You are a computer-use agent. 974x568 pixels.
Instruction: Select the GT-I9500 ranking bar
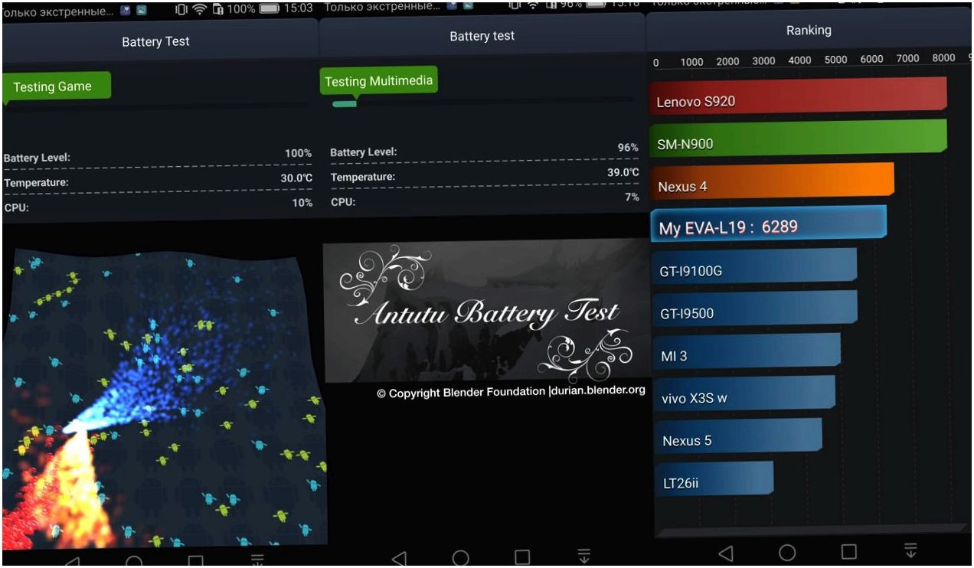753,309
